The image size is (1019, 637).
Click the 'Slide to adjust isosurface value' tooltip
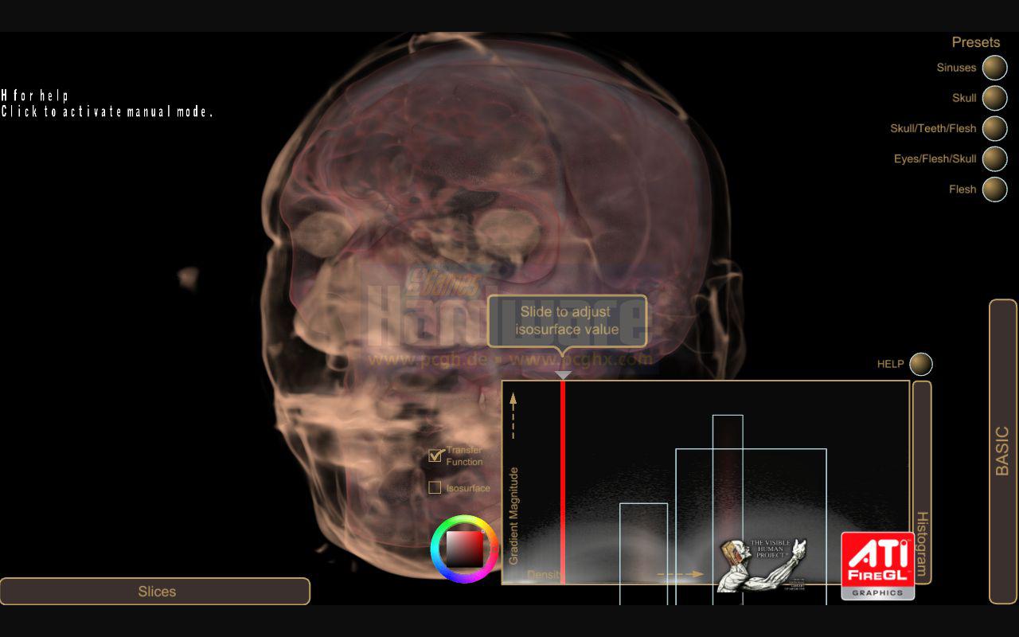point(567,321)
